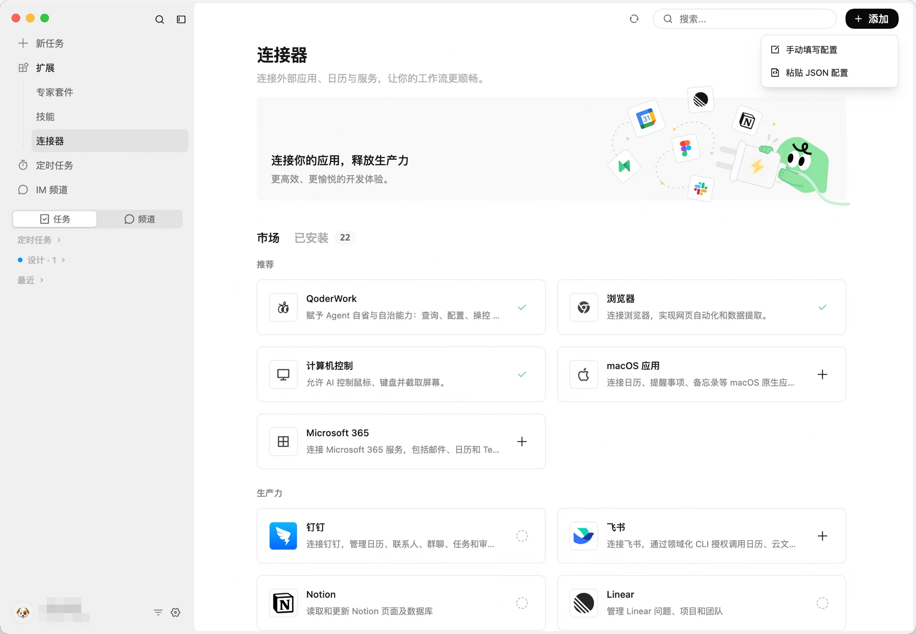Add Microsoft 365 connector with plus
The height and width of the screenshot is (634, 916).
522,441
